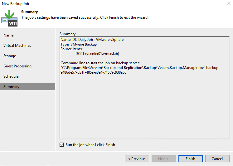Click the Type: VMware Backup line

(79, 44)
